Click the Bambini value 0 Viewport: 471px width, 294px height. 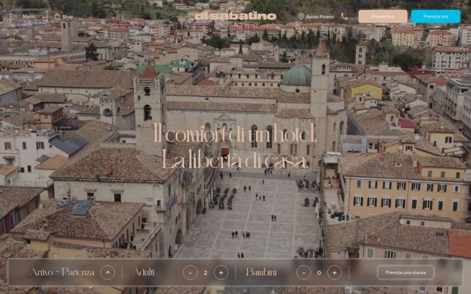tap(319, 272)
